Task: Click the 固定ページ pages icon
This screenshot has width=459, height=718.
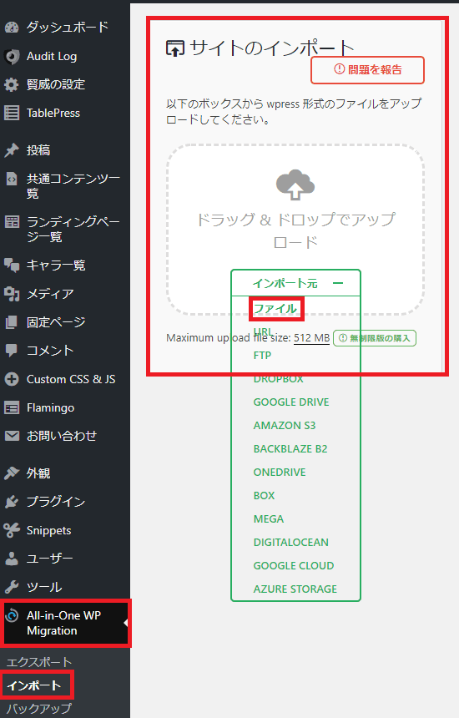Action: (12, 322)
